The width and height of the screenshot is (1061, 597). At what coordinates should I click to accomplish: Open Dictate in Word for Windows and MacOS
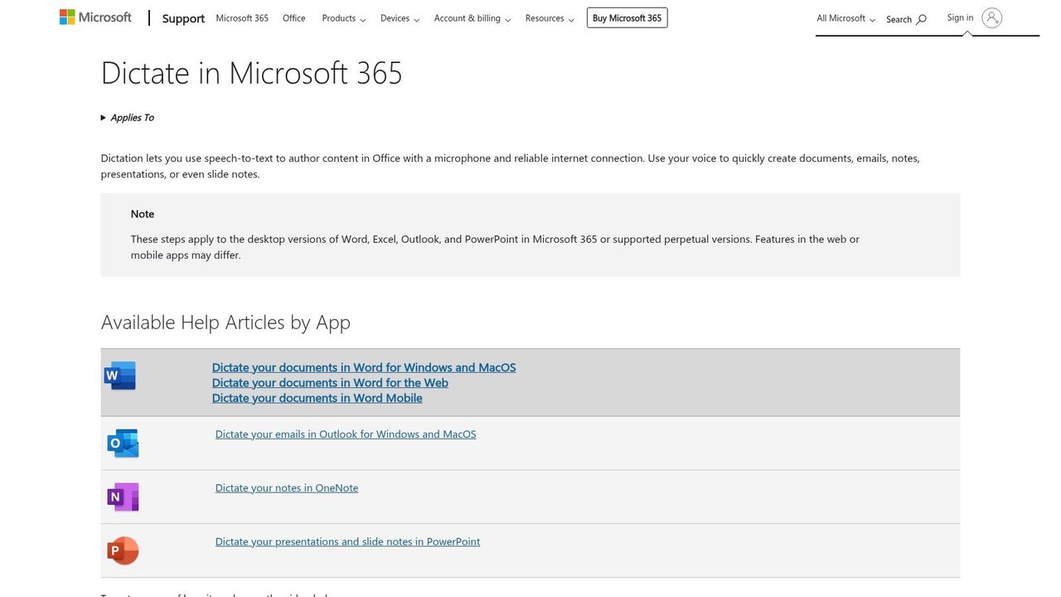(364, 367)
